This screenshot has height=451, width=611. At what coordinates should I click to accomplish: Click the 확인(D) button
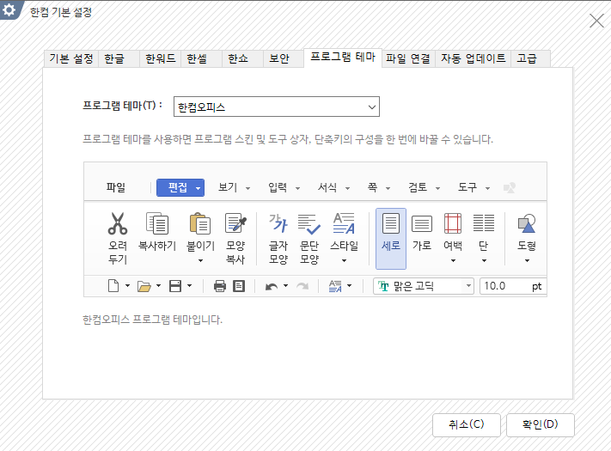click(x=540, y=424)
